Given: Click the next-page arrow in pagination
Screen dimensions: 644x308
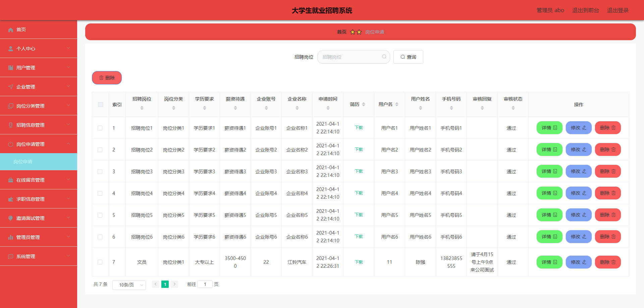Looking at the screenshot, I should tap(174, 284).
